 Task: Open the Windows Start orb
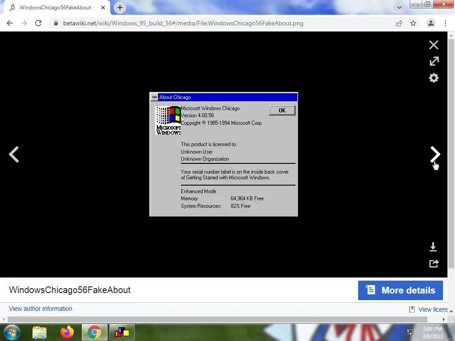point(12,332)
